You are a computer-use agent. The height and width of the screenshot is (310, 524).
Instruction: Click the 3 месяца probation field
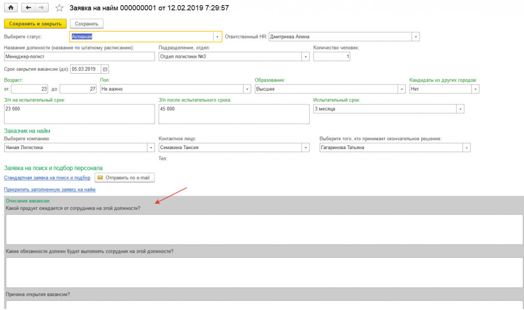[385, 109]
